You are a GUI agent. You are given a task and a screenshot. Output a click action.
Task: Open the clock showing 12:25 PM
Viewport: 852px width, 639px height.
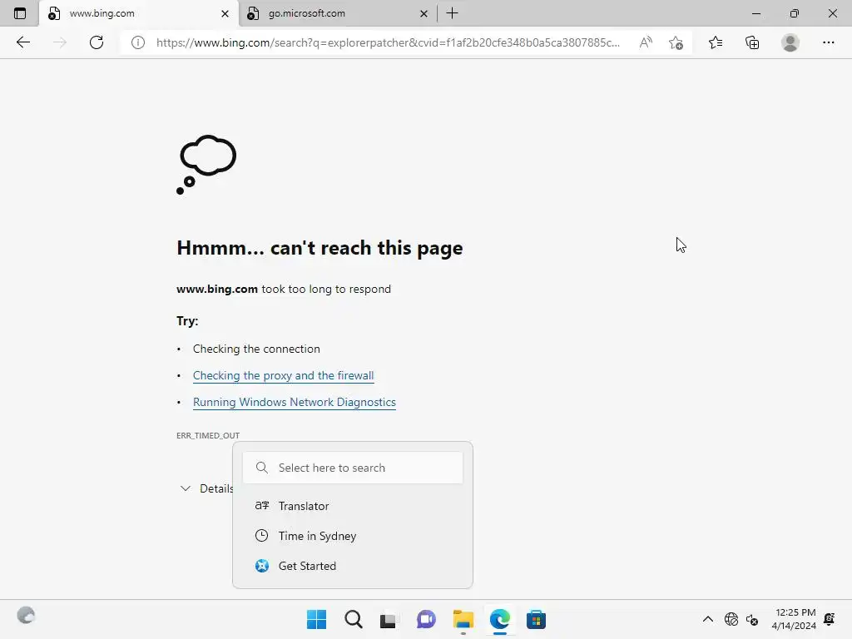794,619
